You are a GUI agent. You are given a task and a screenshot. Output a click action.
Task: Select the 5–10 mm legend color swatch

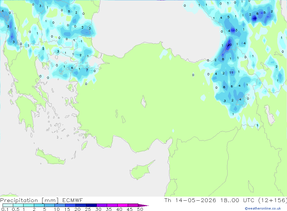(49, 205)
